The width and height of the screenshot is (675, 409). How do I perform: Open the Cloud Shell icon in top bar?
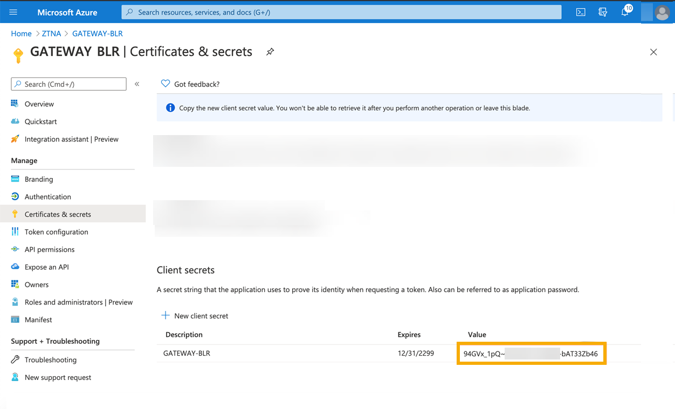pos(581,12)
